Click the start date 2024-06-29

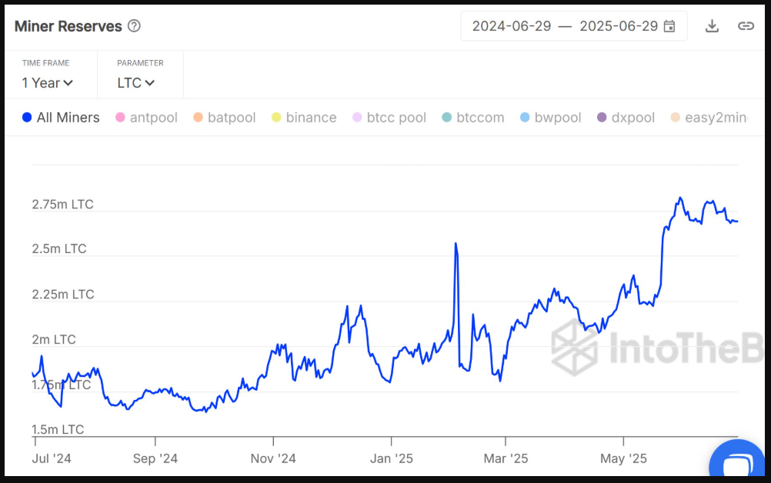coord(512,26)
